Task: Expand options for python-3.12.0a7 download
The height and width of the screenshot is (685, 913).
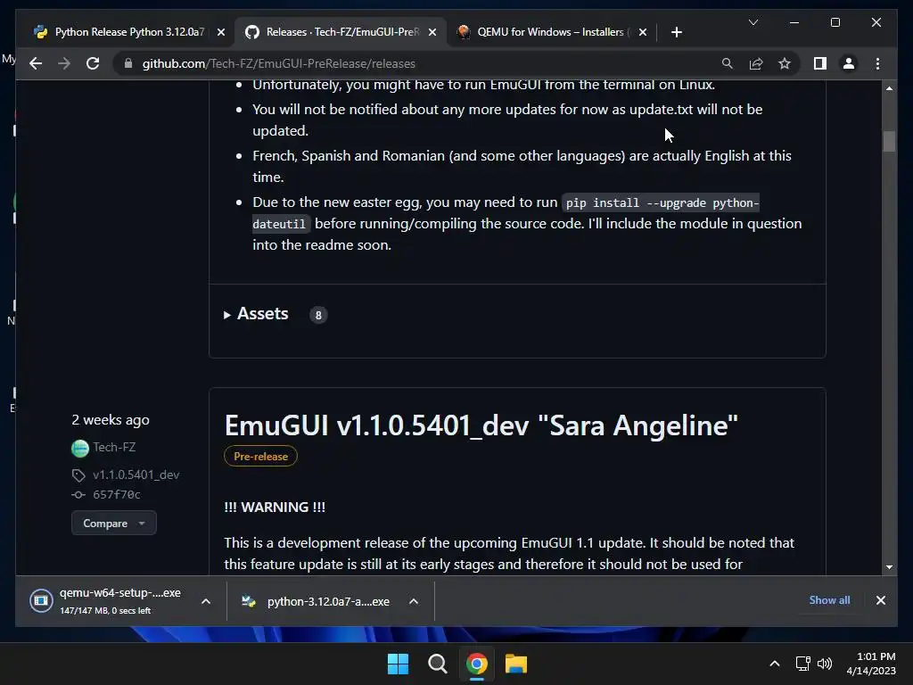Action: [x=414, y=601]
